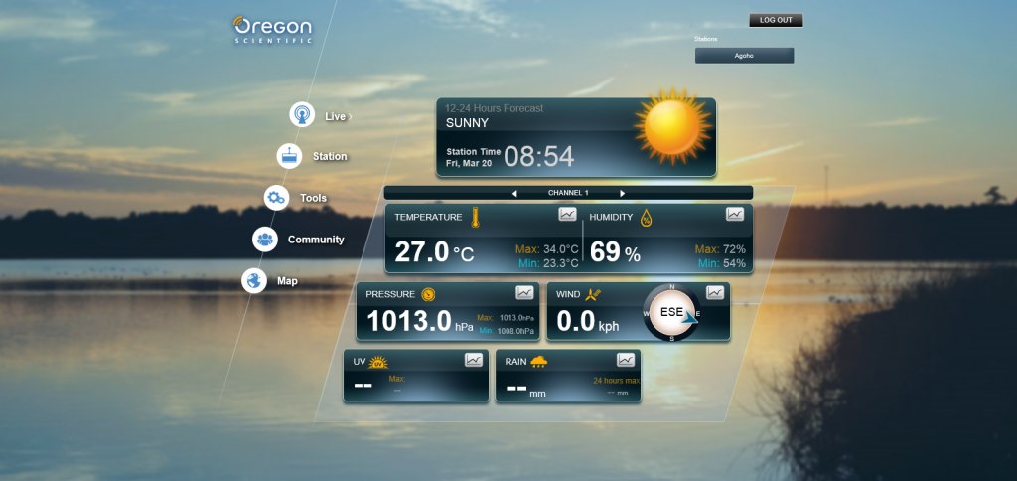Open the humidity history chart icon
Viewport: 1017px width, 481px height.
(735, 214)
